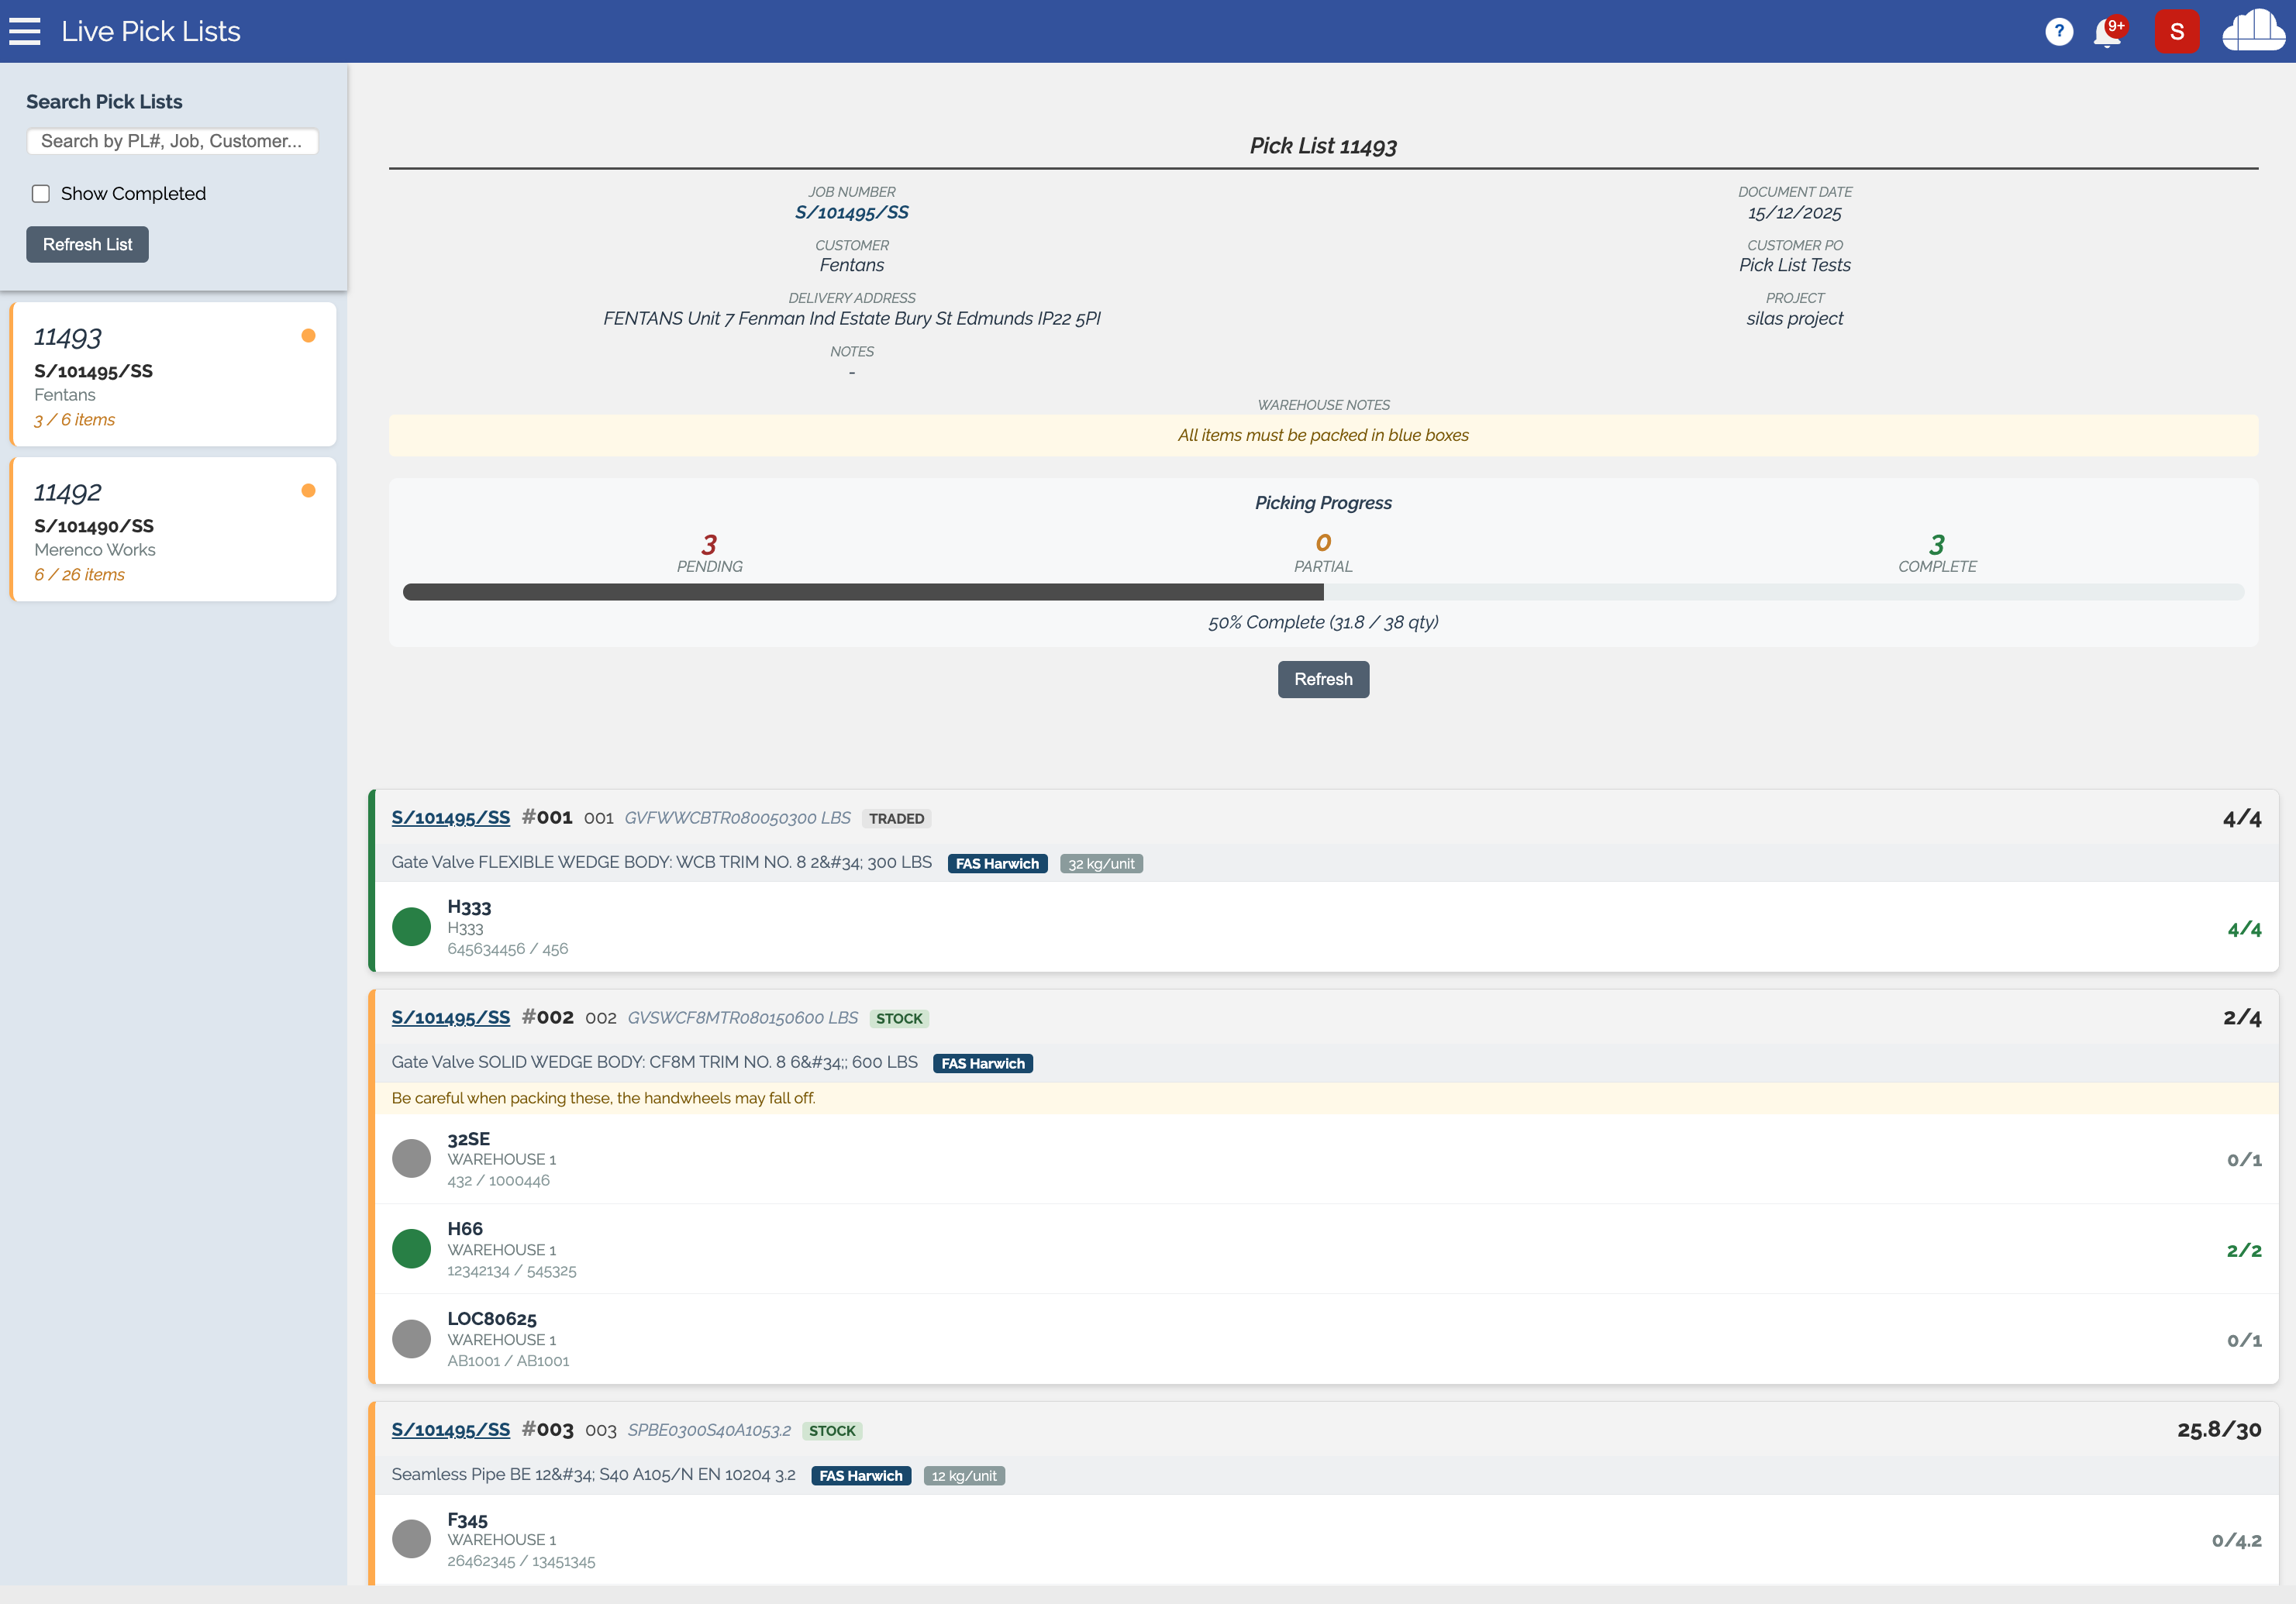Select pick list 11492 Merenco Works card
The width and height of the screenshot is (2296, 1604).
click(173, 530)
